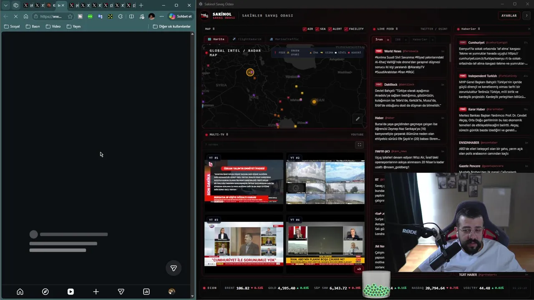Switch to the MarineTraffic tab
534x300 pixels.
(x=284, y=39)
